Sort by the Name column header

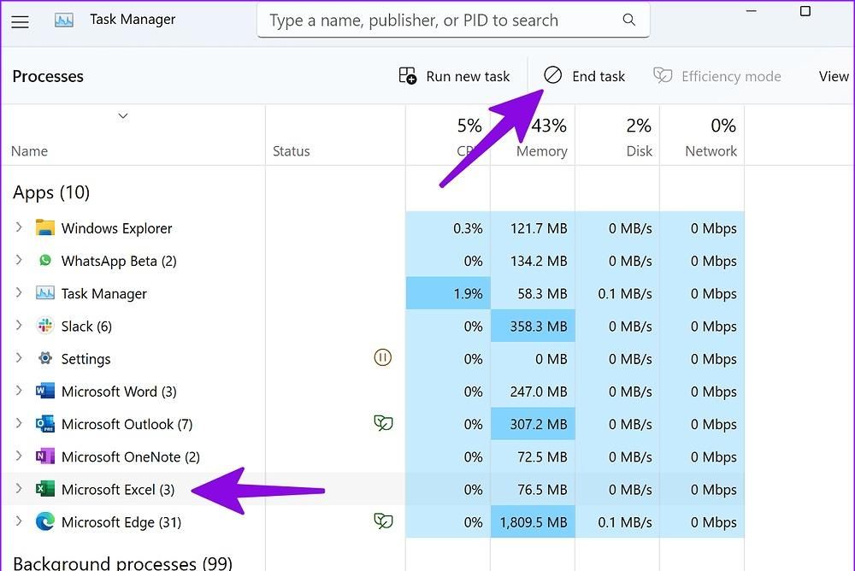29,151
